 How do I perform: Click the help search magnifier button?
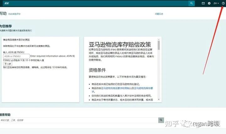pyautogui.click(x=161, y=120)
